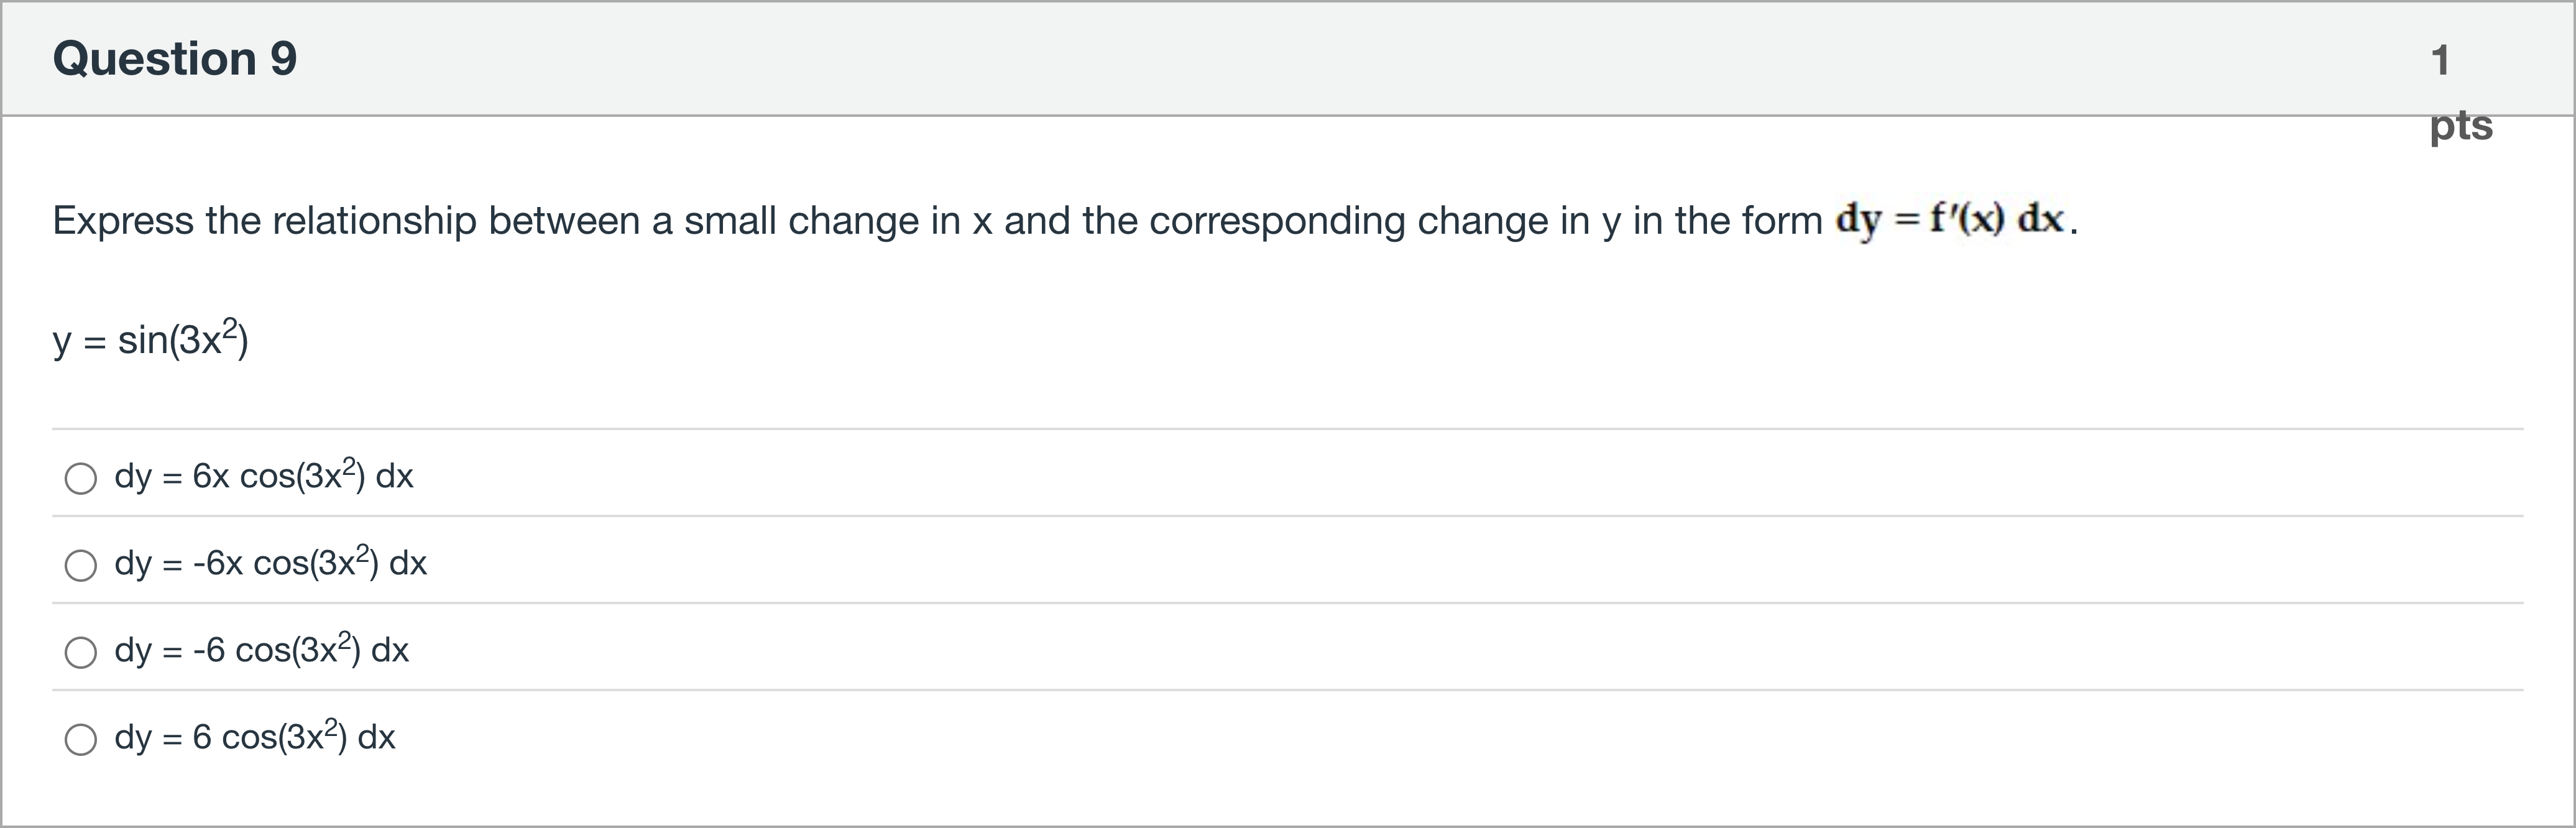This screenshot has height=828, width=2576.
Task: Click the point value "1" in the header
Action: click(x=2440, y=60)
